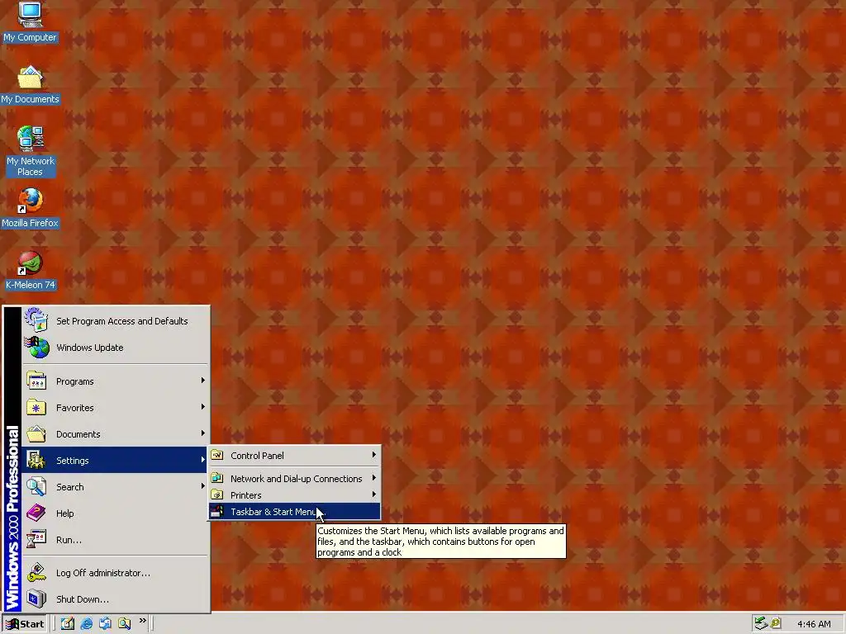Open Taskbar & Start Menu settings
Screen dimensions: 846x634
295,511
